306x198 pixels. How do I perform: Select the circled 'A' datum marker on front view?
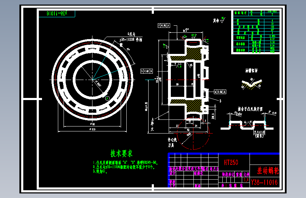click(x=107, y=98)
